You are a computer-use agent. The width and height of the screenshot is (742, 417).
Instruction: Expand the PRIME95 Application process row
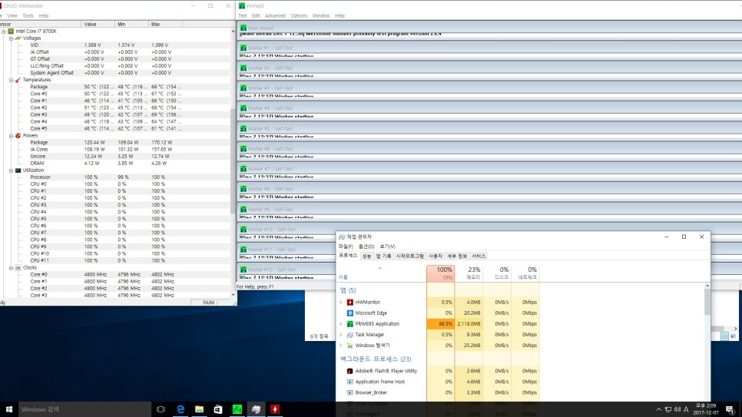pyautogui.click(x=341, y=324)
